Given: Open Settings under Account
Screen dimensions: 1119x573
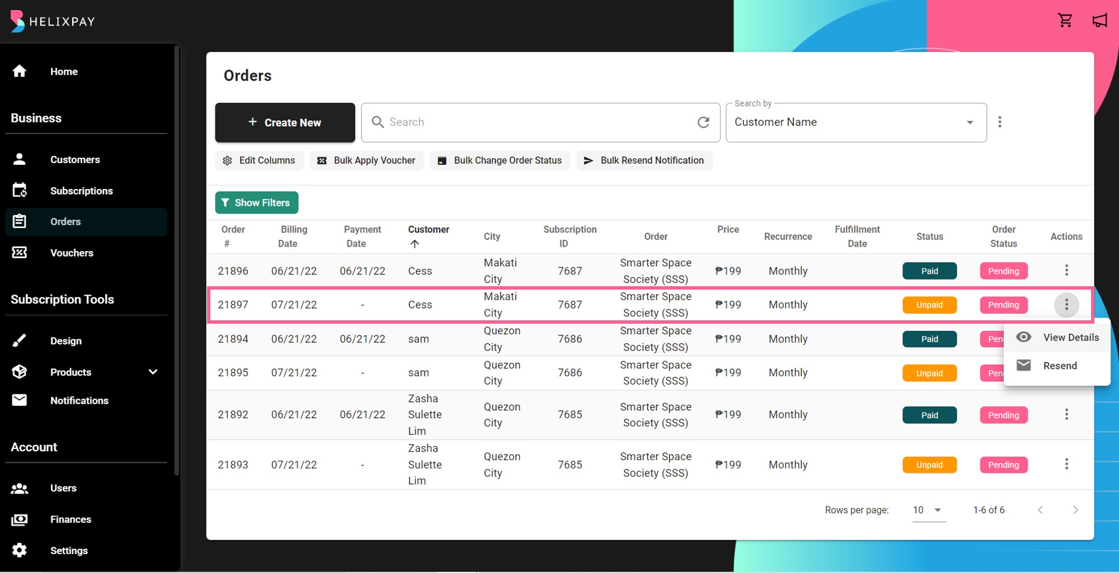Looking at the screenshot, I should click(69, 551).
